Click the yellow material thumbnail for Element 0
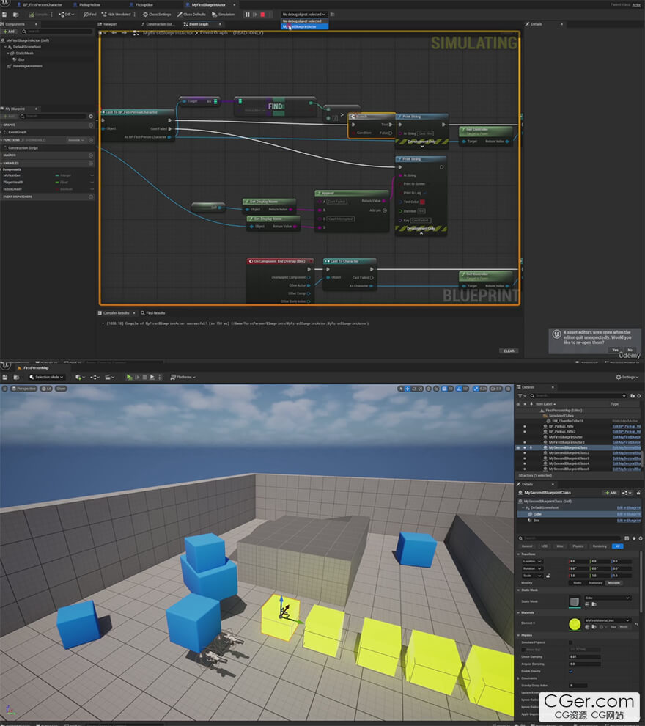Screen dimensions: 645x726 (x=575, y=625)
